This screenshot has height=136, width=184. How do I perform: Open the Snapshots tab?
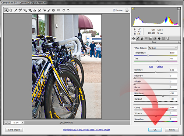[168, 38]
